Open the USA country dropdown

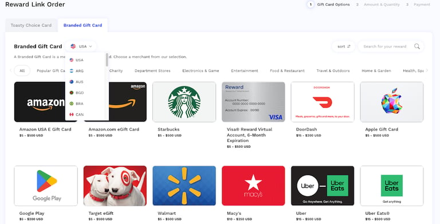click(81, 46)
